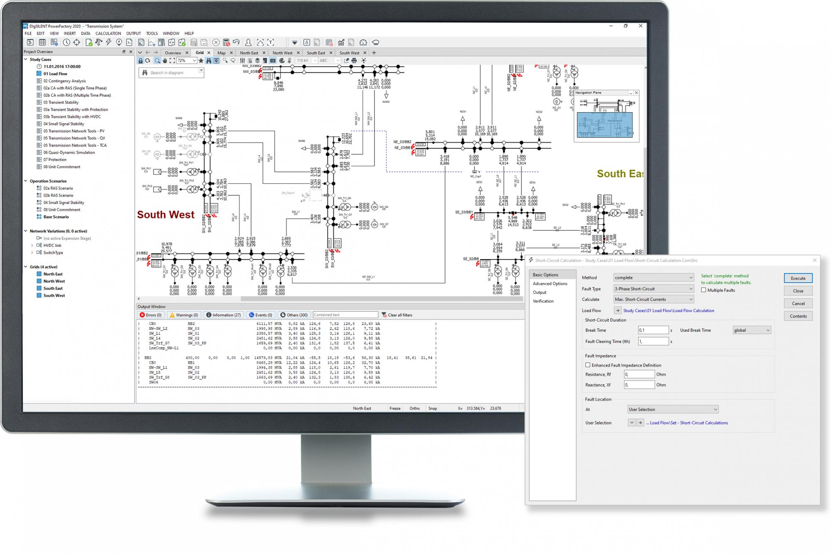Open the Used Break Time global dropdown
831x554 pixels.
[x=752, y=330]
